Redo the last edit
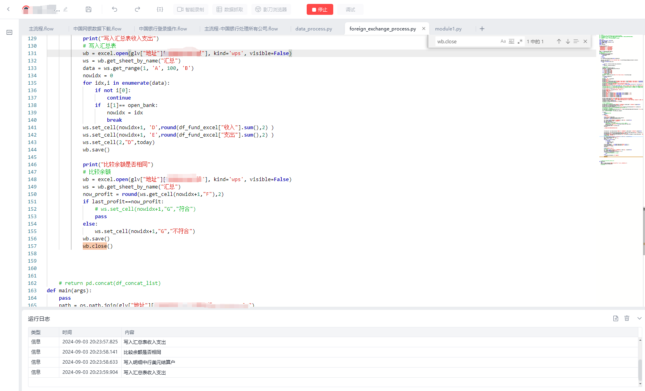 pos(137,9)
